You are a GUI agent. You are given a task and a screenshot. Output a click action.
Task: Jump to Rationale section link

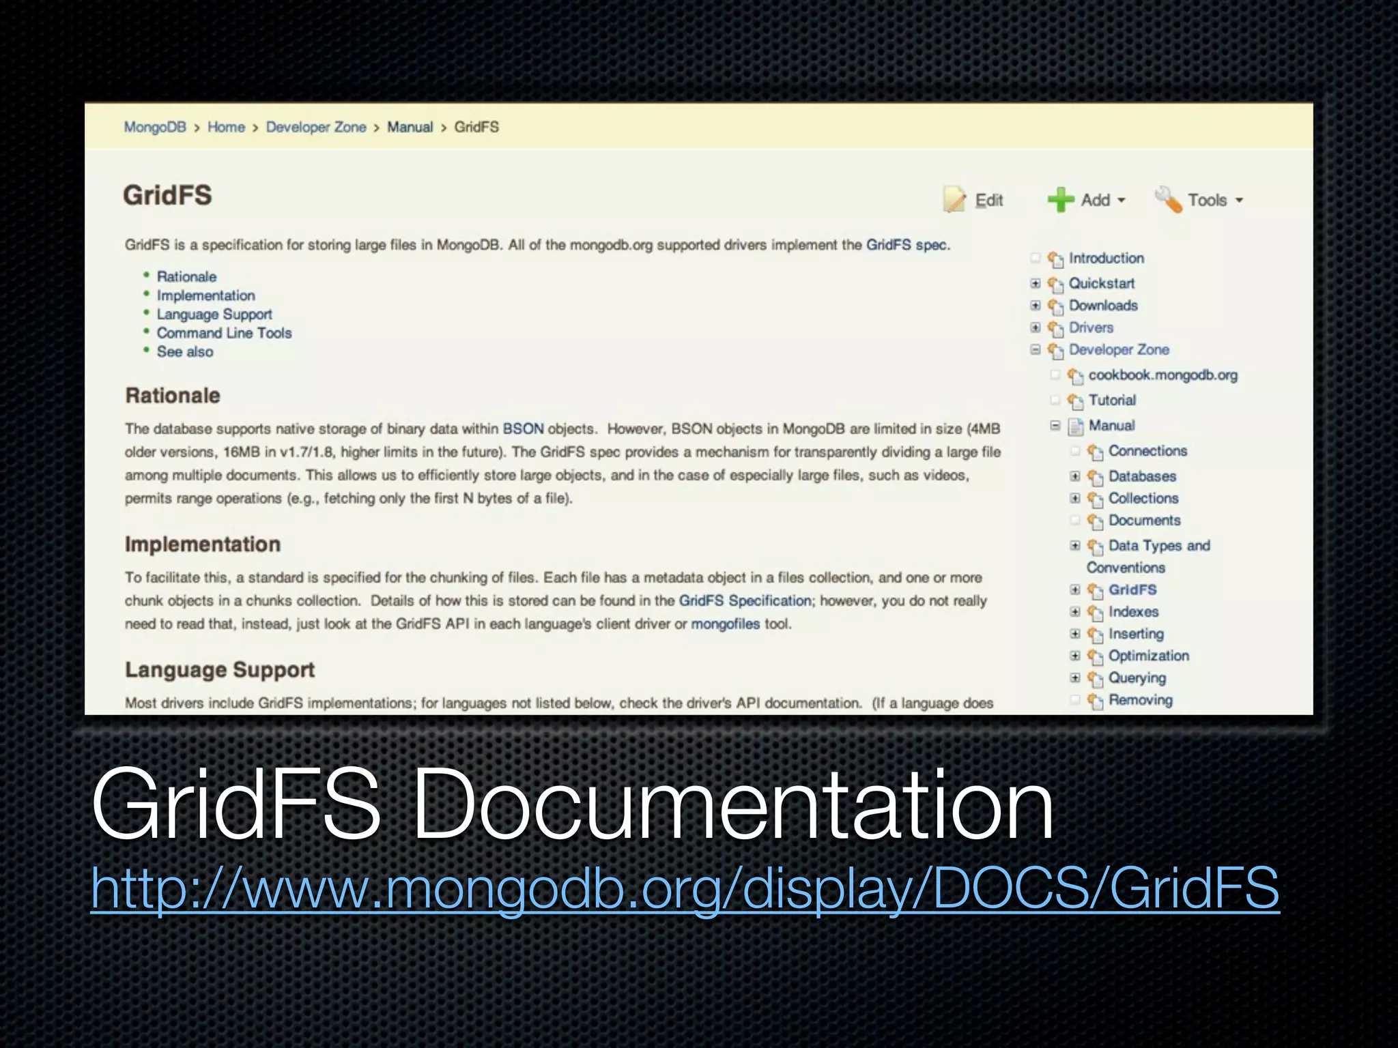(x=186, y=276)
